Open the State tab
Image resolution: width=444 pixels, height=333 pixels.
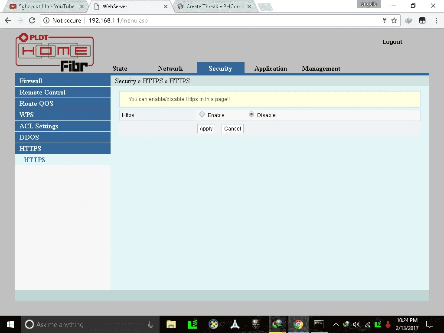click(120, 69)
